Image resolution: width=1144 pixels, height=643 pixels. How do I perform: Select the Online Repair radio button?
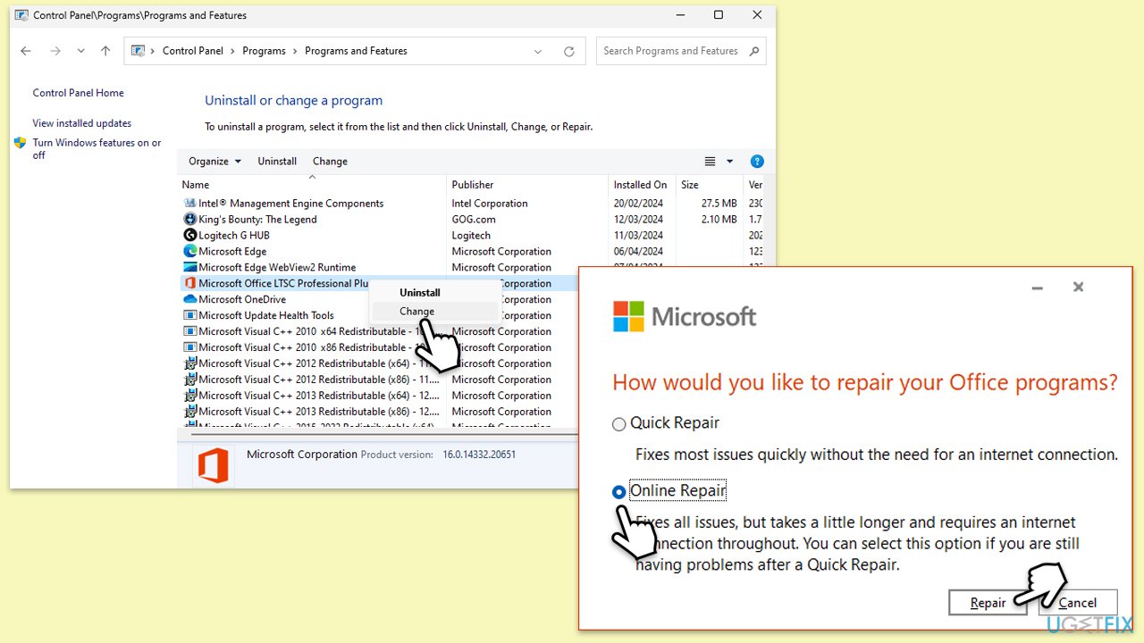click(x=619, y=492)
